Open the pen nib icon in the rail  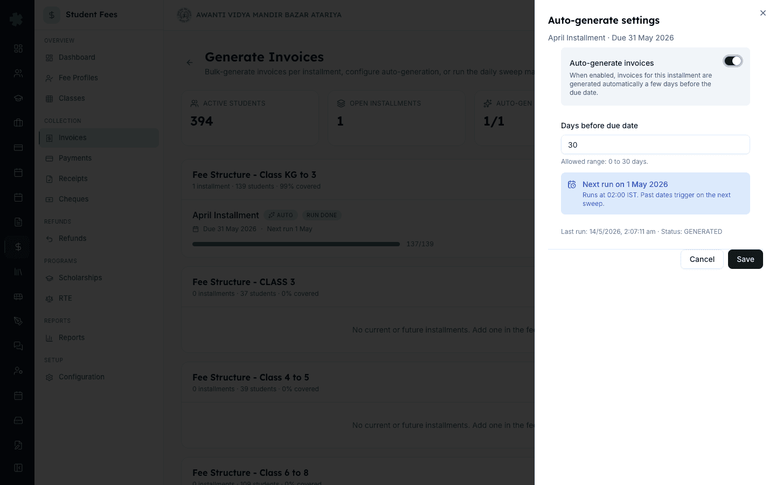(18, 321)
